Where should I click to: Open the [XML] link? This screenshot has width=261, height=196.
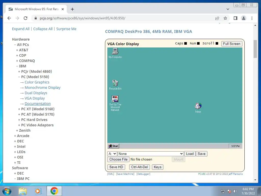[x=111, y=174]
